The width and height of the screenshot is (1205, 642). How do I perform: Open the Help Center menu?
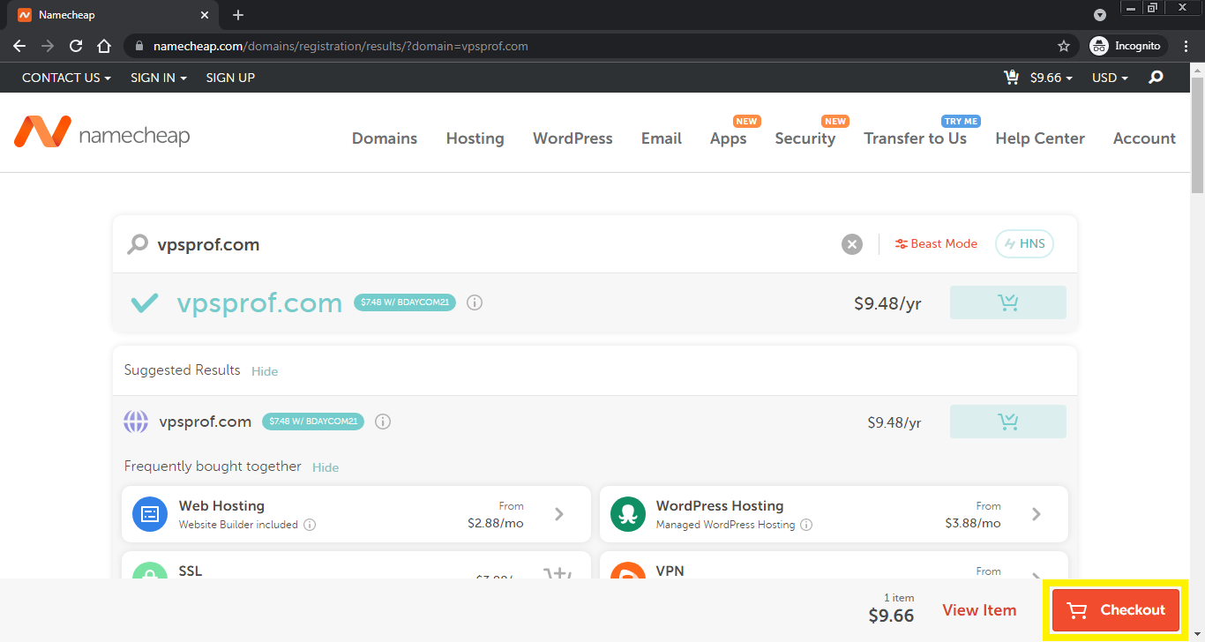[1040, 138]
